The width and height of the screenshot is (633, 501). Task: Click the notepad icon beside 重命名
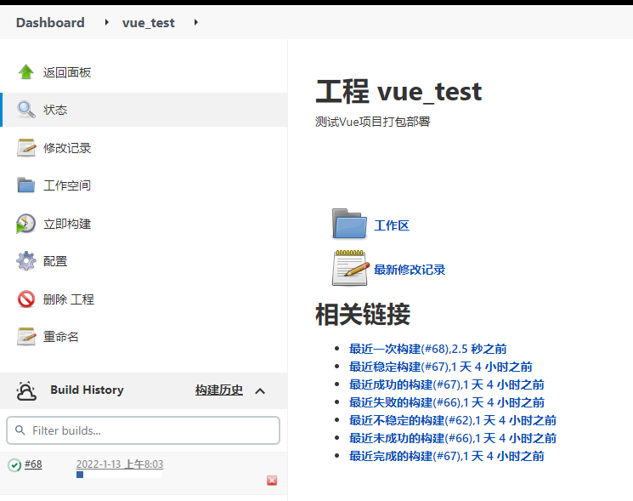pos(26,337)
